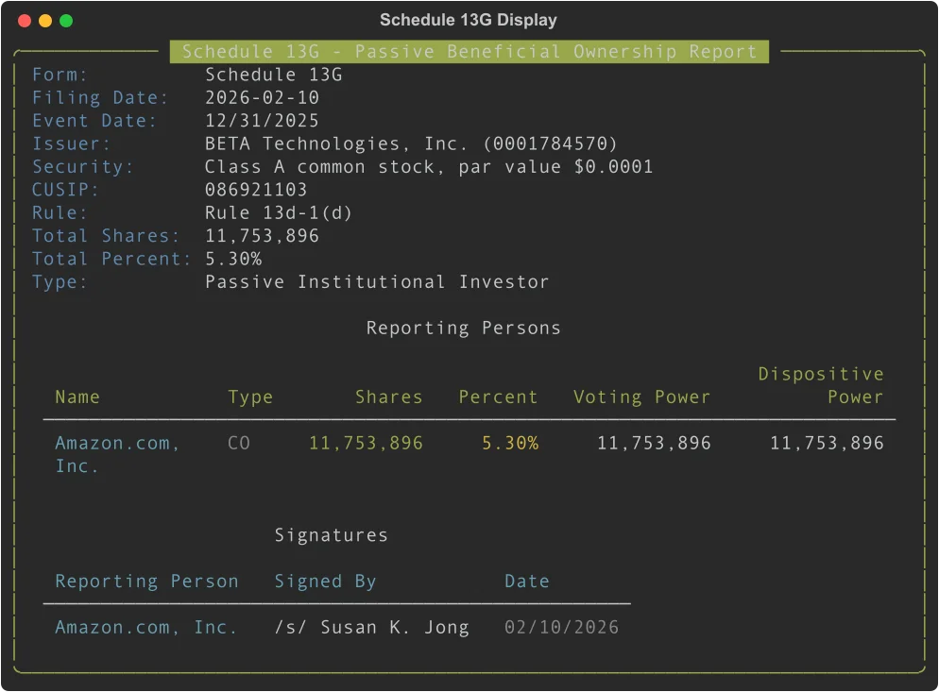Select the 'Schedule 13G' form value

(274, 75)
